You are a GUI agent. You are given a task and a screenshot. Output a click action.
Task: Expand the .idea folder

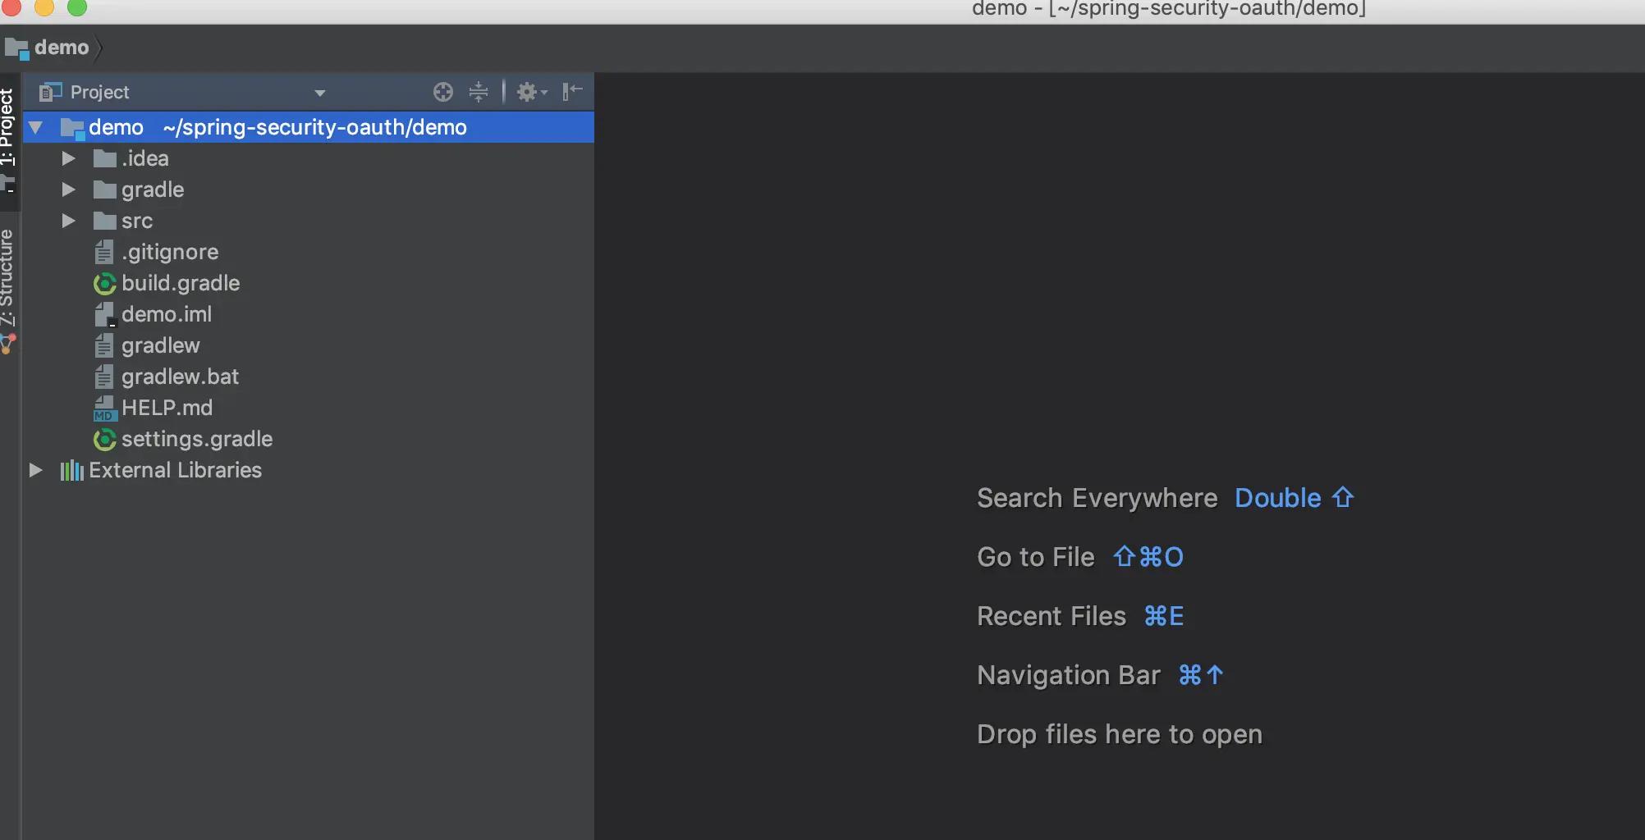click(x=69, y=158)
